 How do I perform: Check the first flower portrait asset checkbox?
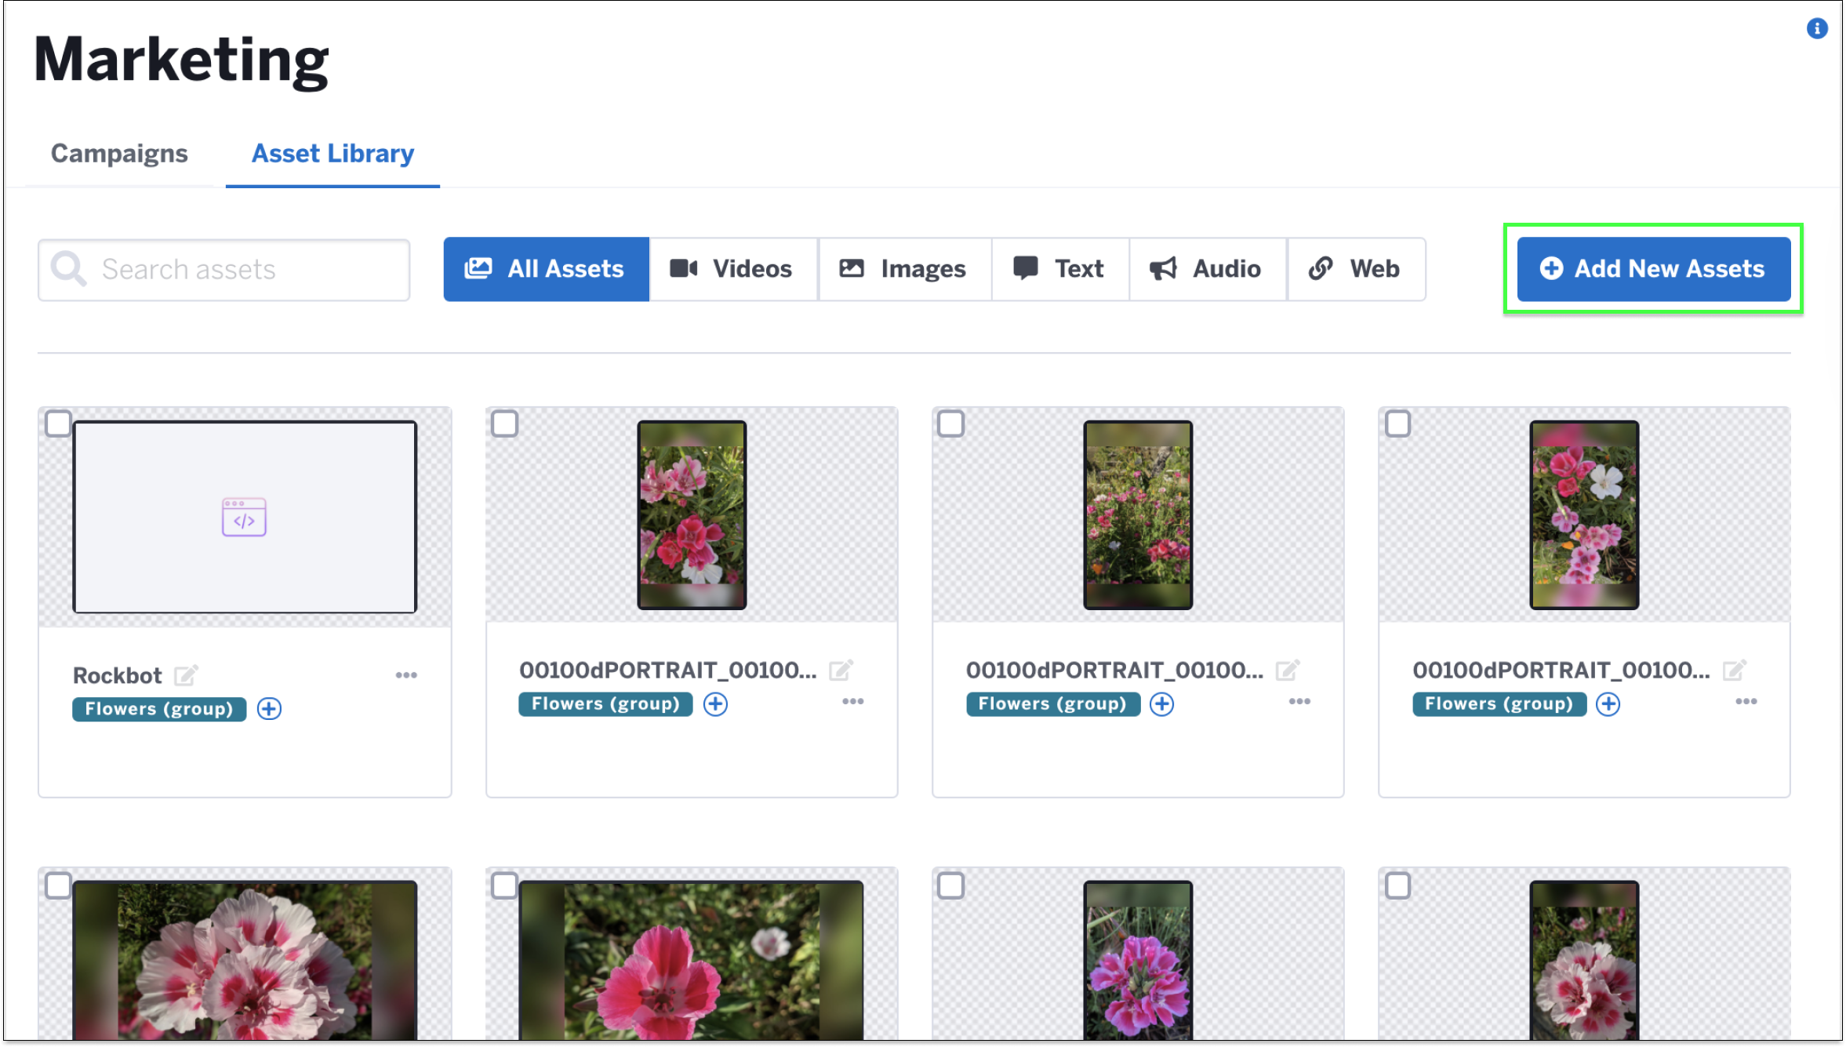pos(504,424)
